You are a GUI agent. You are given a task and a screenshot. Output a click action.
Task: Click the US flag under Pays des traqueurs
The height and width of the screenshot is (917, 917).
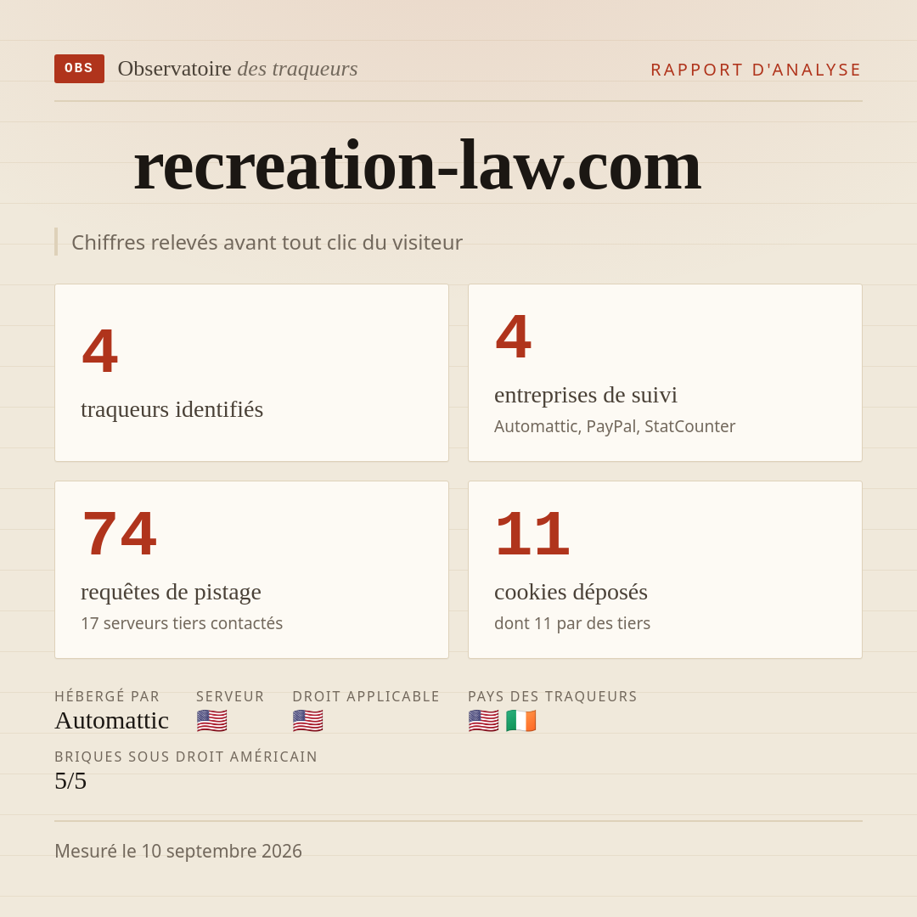(x=484, y=721)
